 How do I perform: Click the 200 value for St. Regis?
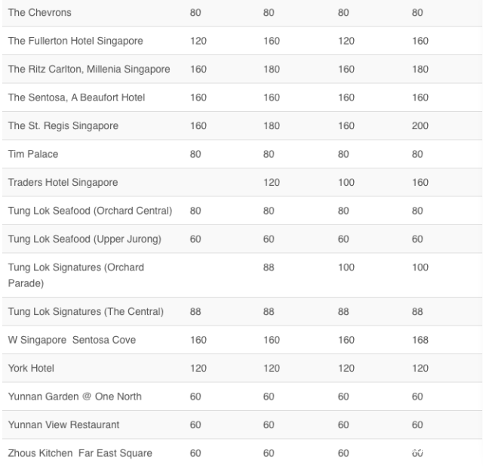click(x=420, y=126)
